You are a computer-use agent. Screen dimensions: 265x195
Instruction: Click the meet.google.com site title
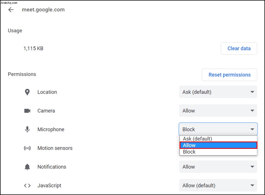(x=43, y=10)
